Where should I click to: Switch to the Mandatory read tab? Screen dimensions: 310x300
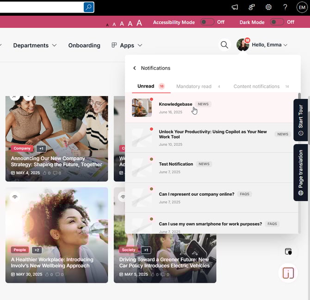click(194, 86)
